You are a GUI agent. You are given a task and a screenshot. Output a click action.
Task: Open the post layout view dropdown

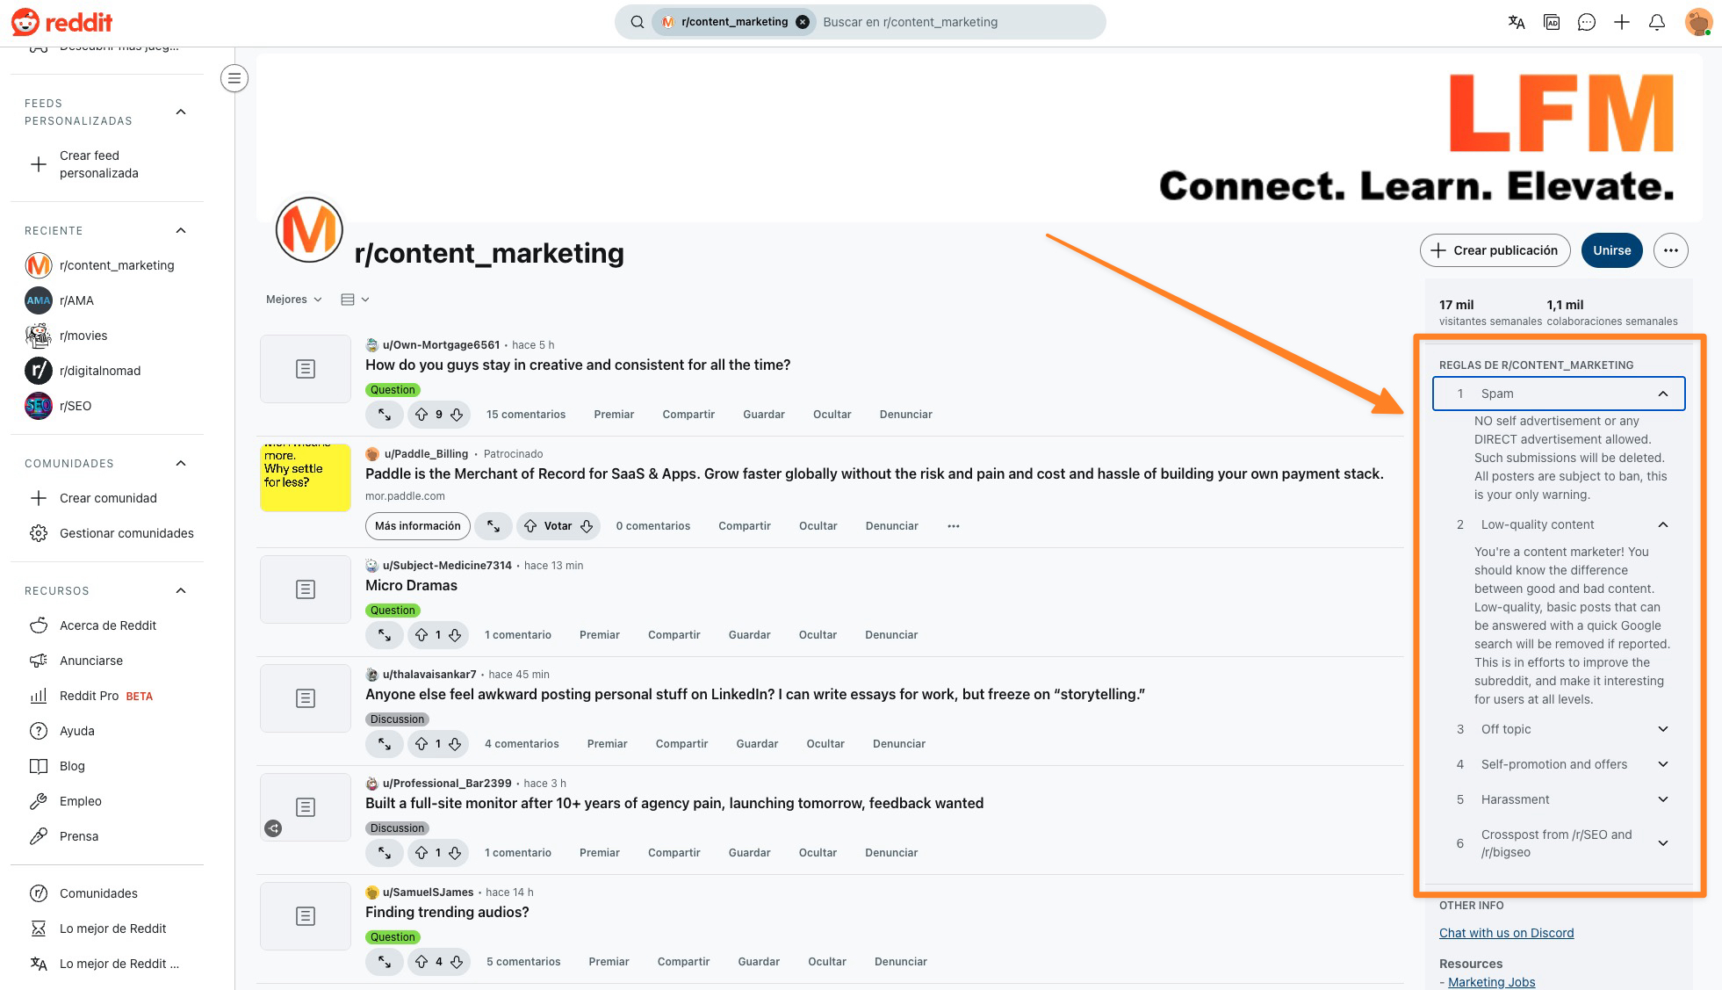(x=354, y=300)
